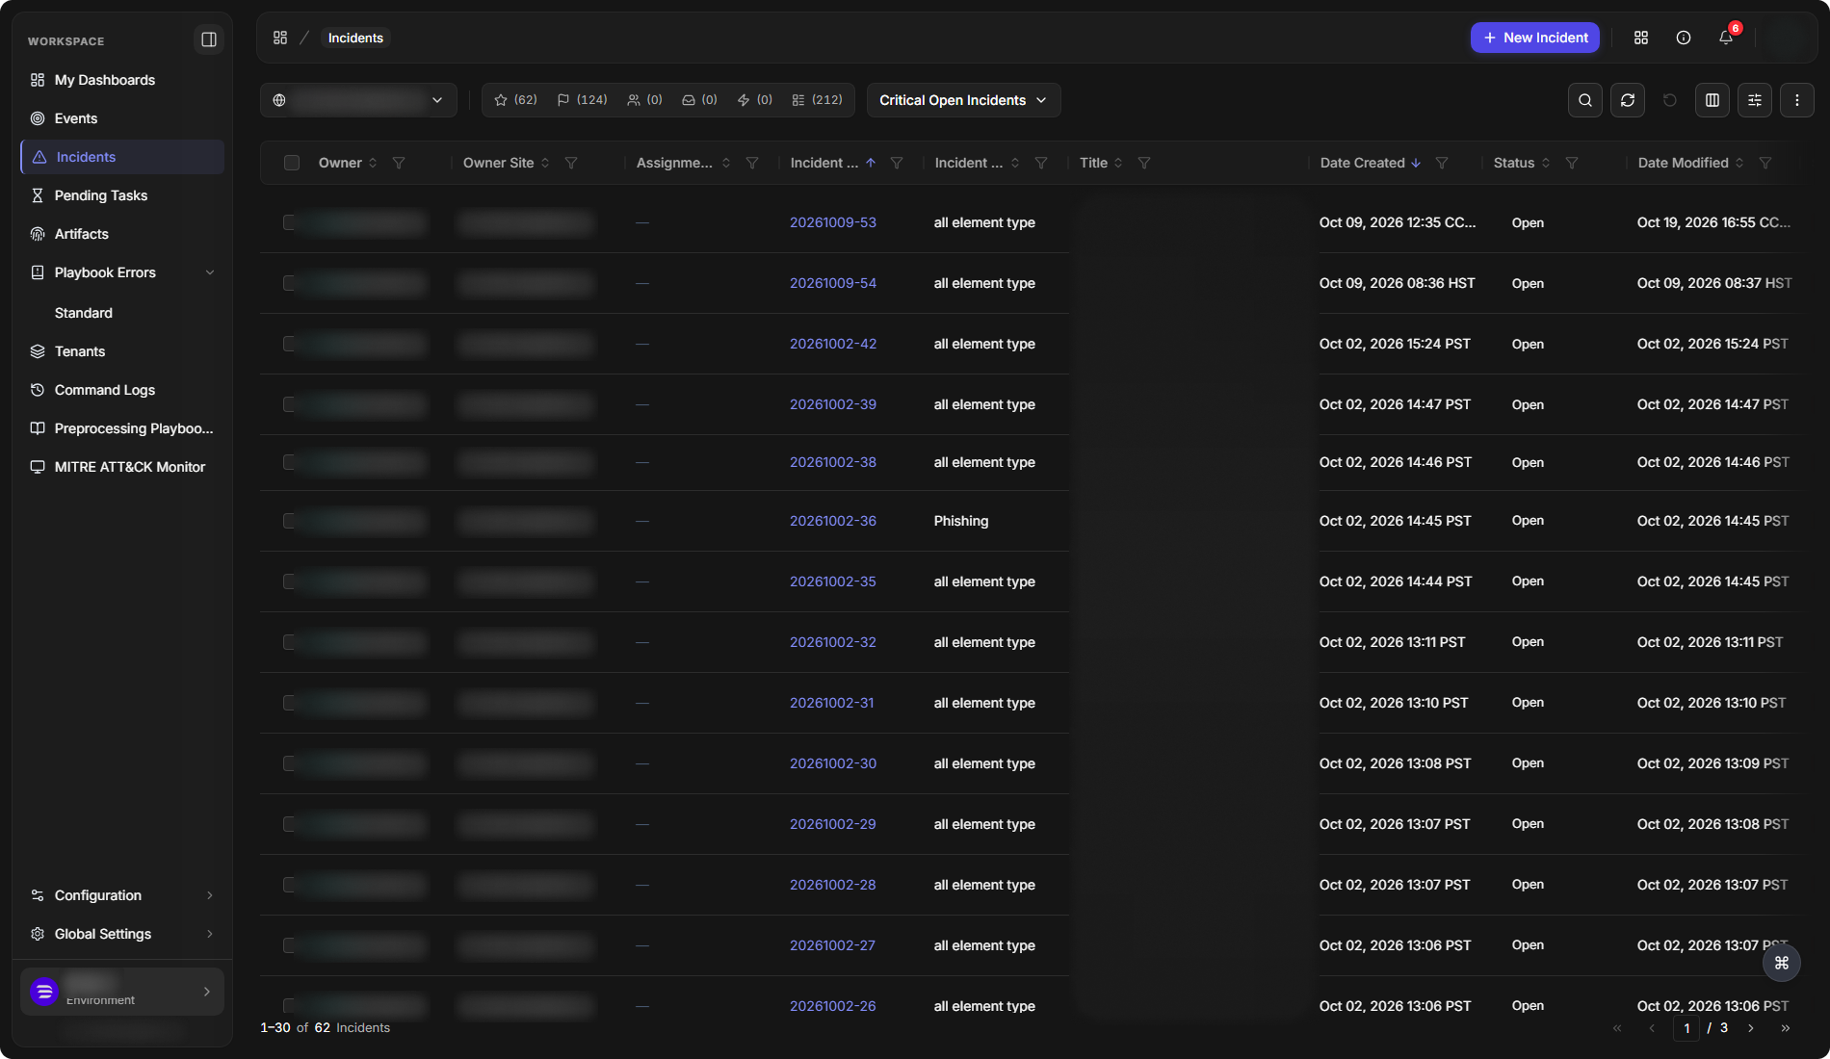The image size is (1830, 1059).
Task: Check the row for incident 20261009-54
Action: (x=289, y=283)
